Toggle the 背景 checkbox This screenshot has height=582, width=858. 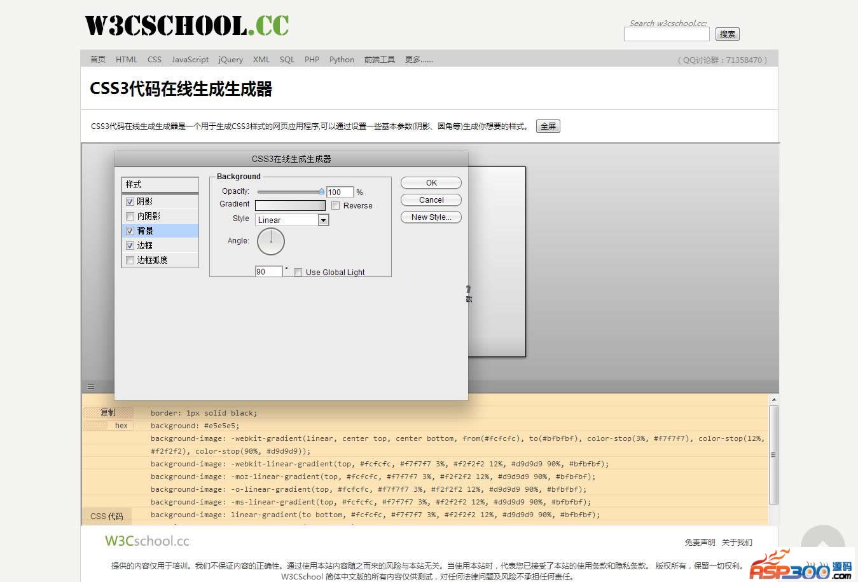tap(130, 231)
